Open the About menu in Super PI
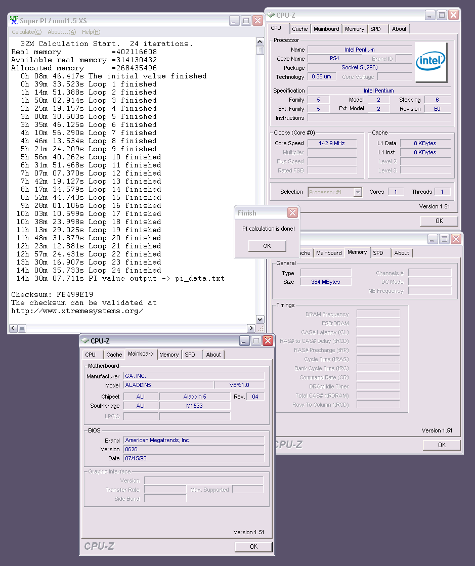Viewport: 475px width, 566px height. 62,32
